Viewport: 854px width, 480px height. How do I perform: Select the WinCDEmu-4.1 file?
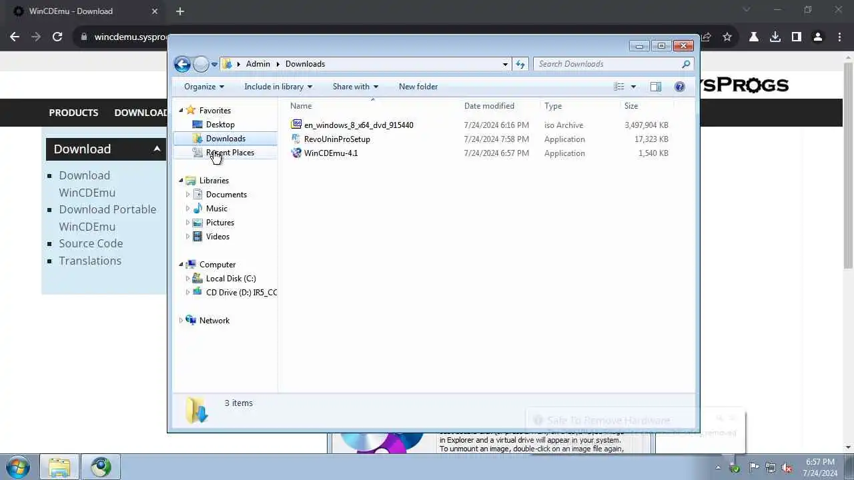tap(331, 153)
